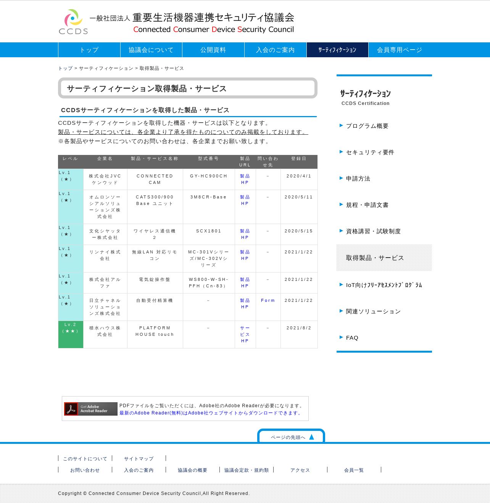The height and width of the screenshot is (503, 490).
Task: Follow the トップ breadcrumb link
Action: point(65,68)
